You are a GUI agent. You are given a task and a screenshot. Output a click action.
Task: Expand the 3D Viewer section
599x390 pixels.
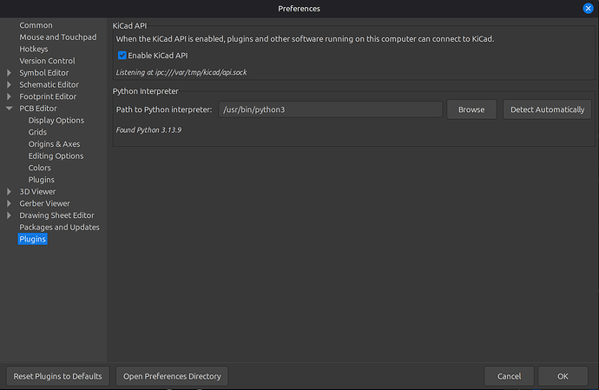tap(10, 191)
